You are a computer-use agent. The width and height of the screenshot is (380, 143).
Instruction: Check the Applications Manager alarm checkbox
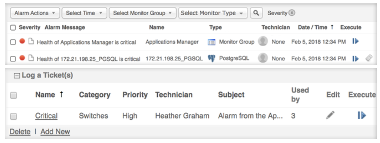tap(13, 42)
